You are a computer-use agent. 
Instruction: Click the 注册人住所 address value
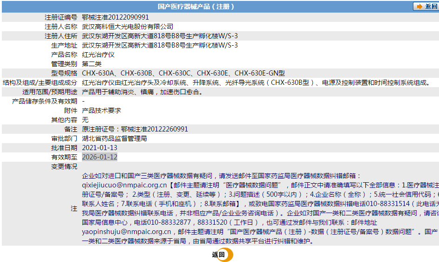click(160, 36)
